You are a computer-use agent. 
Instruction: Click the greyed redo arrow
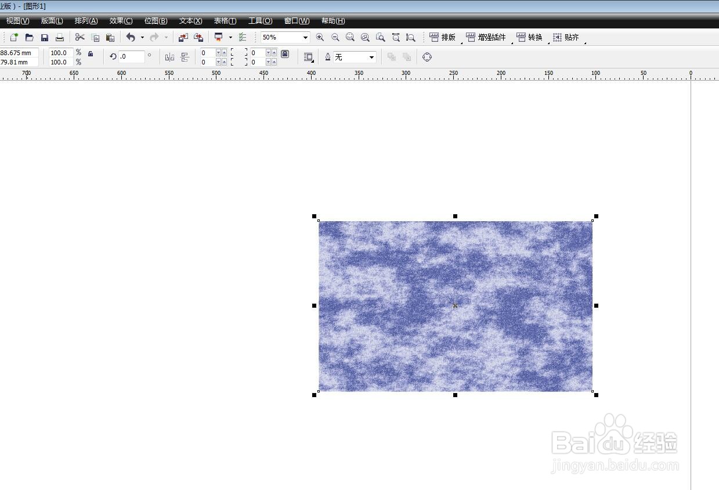point(154,37)
